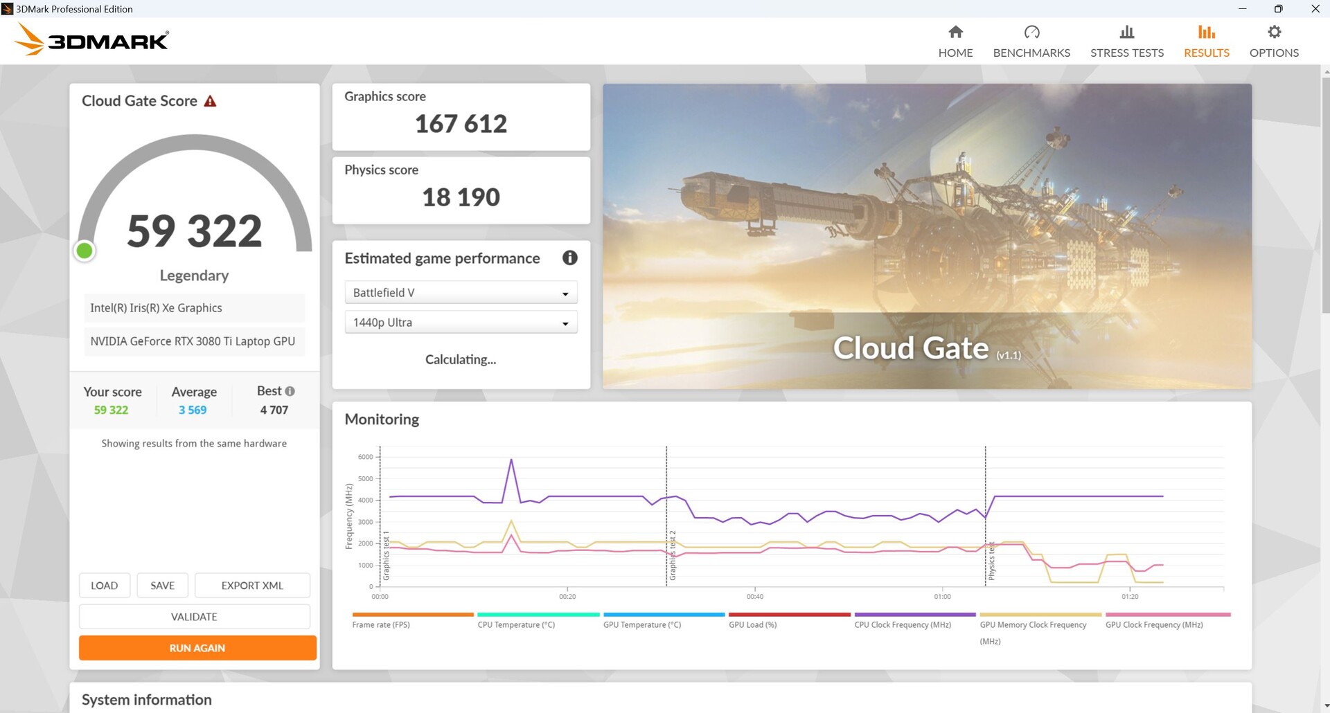Click the Stress Tests chart icon
The image size is (1330, 713).
pyautogui.click(x=1127, y=32)
